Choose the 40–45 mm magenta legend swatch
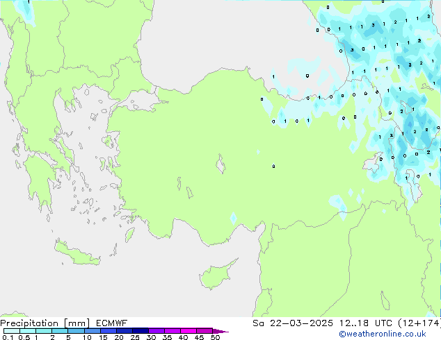 pos(189,331)
